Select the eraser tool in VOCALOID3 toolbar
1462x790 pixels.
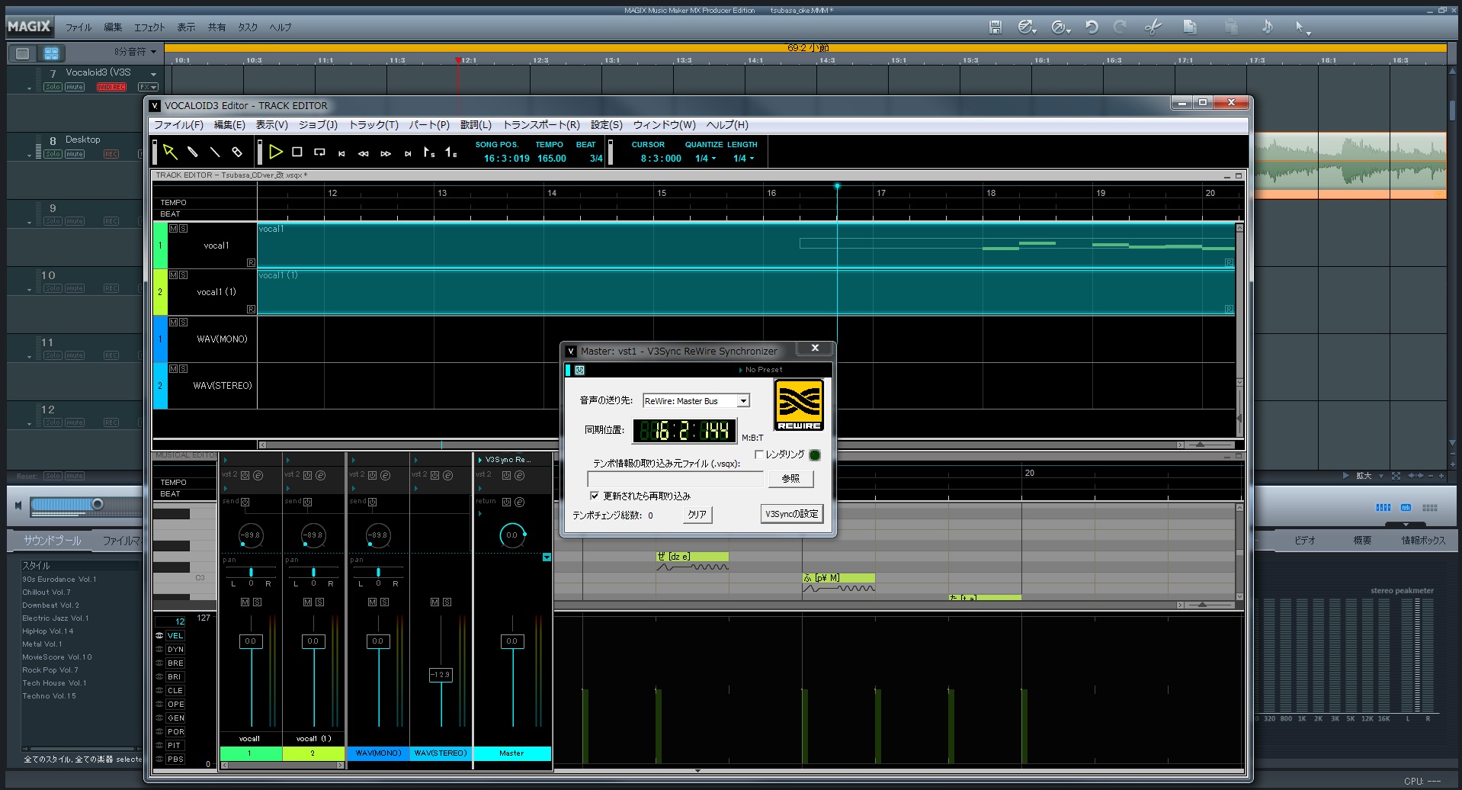coord(237,153)
